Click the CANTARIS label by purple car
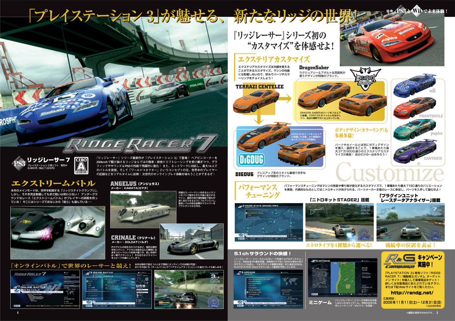This screenshot has height=321, width=455. (433, 158)
